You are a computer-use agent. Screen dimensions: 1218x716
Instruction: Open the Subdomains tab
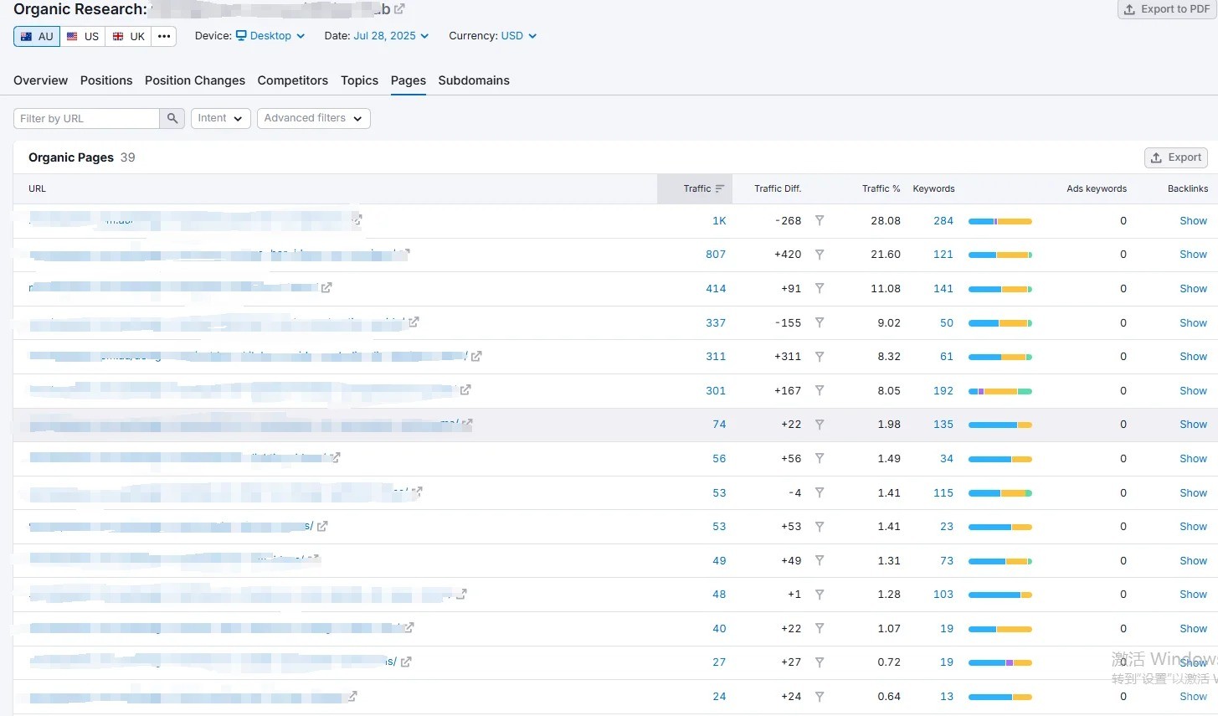[474, 80]
